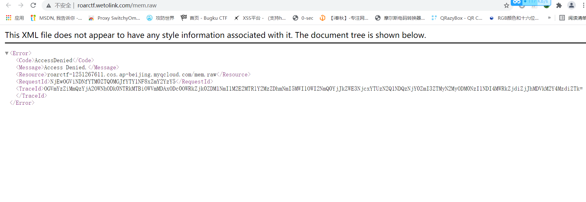
Task: Collapse the Error XML node
Action: 7,53
